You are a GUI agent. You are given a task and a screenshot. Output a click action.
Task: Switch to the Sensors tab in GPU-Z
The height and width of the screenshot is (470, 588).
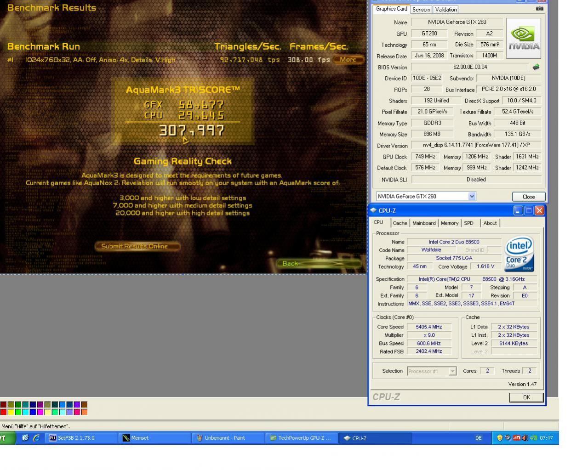pyautogui.click(x=421, y=9)
